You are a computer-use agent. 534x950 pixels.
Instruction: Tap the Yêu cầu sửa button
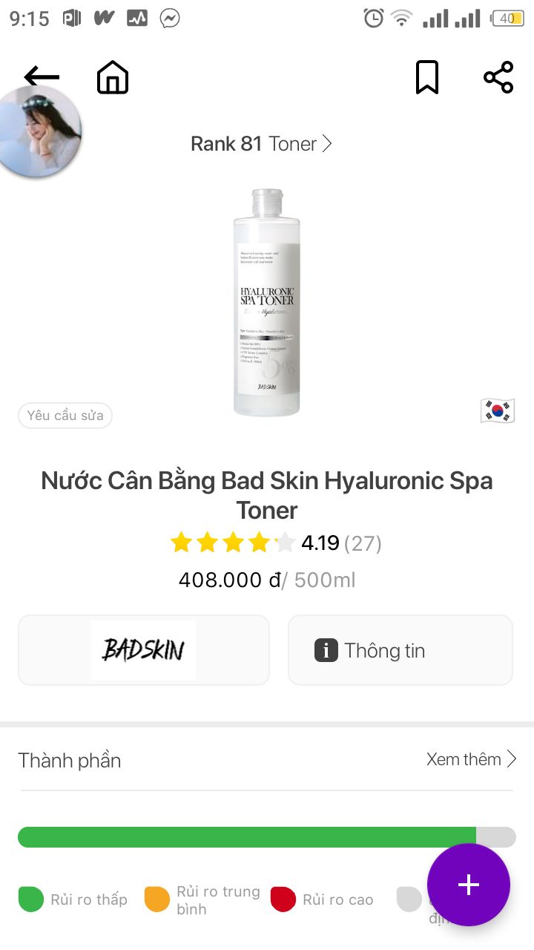point(65,416)
